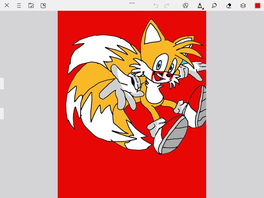Open the red color swatch
Image resolution: width=264 pixels, height=198 pixels.
tap(257, 5)
